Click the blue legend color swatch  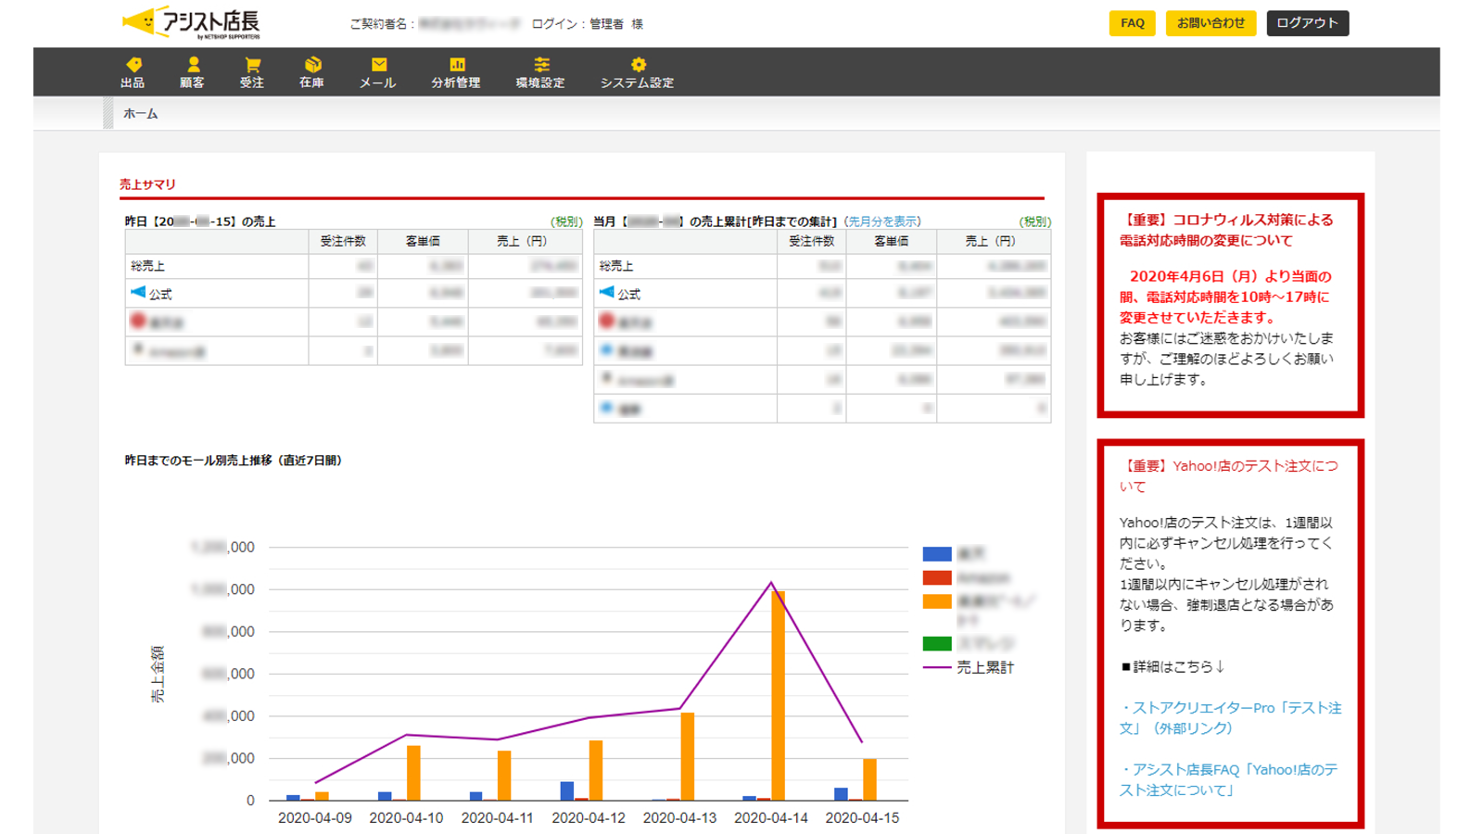pyautogui.click(x=937, y=554)
